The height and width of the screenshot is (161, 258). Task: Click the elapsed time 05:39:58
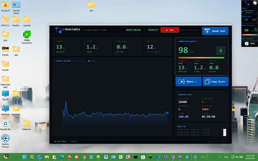pos(208,117)
